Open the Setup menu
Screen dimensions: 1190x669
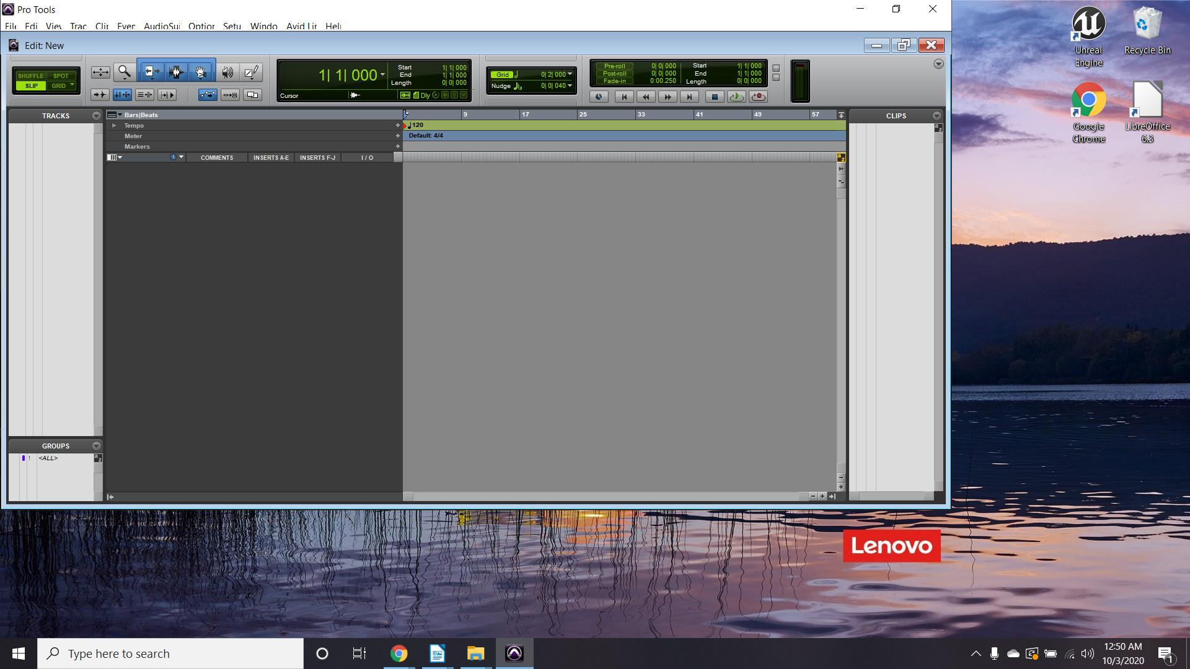pyautogui.click(x=232, y=26)
